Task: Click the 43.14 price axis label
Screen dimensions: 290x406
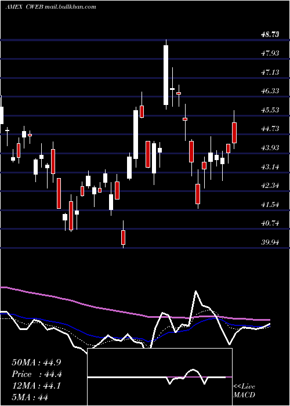Action: pyautogui.click(x=270, y=167)
